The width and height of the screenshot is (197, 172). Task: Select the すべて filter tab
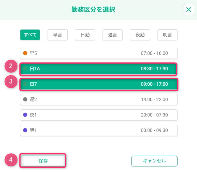[x=30, y=35]
